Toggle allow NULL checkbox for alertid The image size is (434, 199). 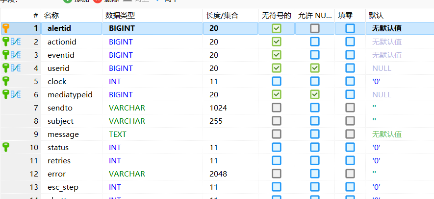(315, 28)
